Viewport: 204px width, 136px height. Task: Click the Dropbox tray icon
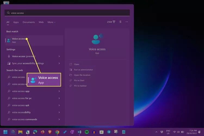tap(162, 132)
